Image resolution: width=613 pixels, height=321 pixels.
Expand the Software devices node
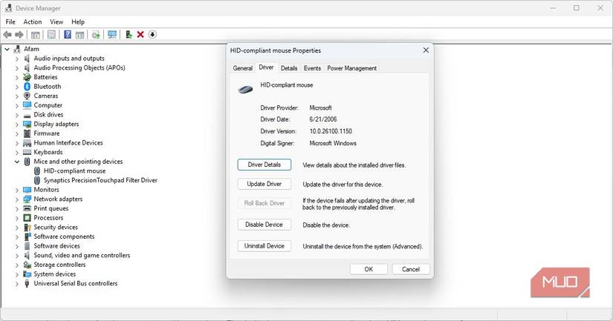click(x=17, y=246)
